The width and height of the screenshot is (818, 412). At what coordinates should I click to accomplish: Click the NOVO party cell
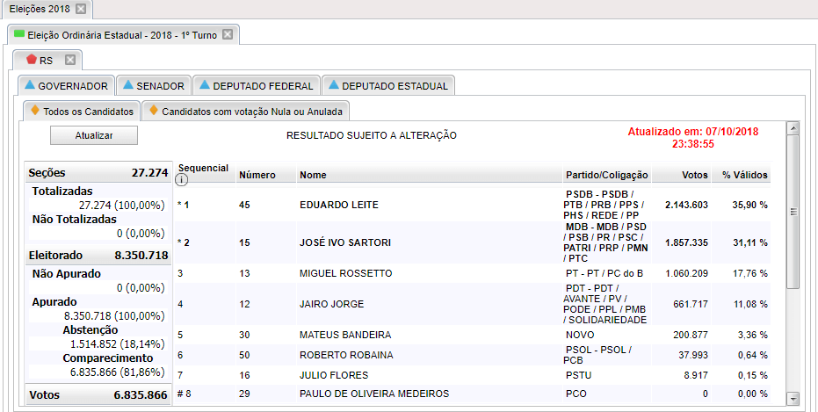coord(580,335)
